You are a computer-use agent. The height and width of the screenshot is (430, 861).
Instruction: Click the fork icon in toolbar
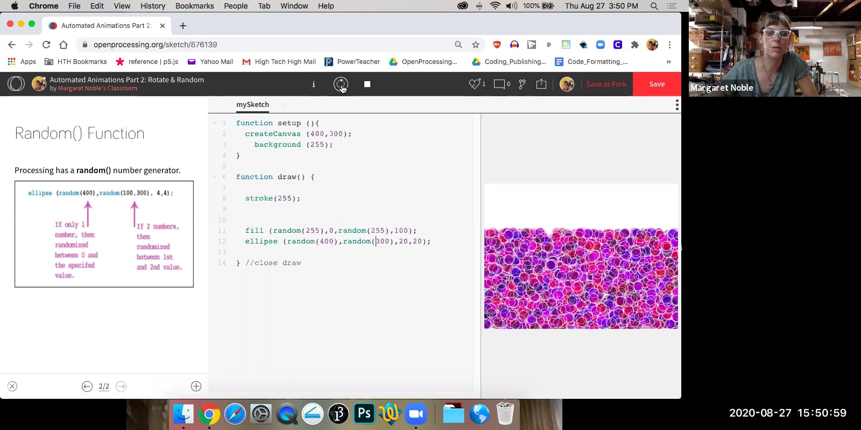522,84
